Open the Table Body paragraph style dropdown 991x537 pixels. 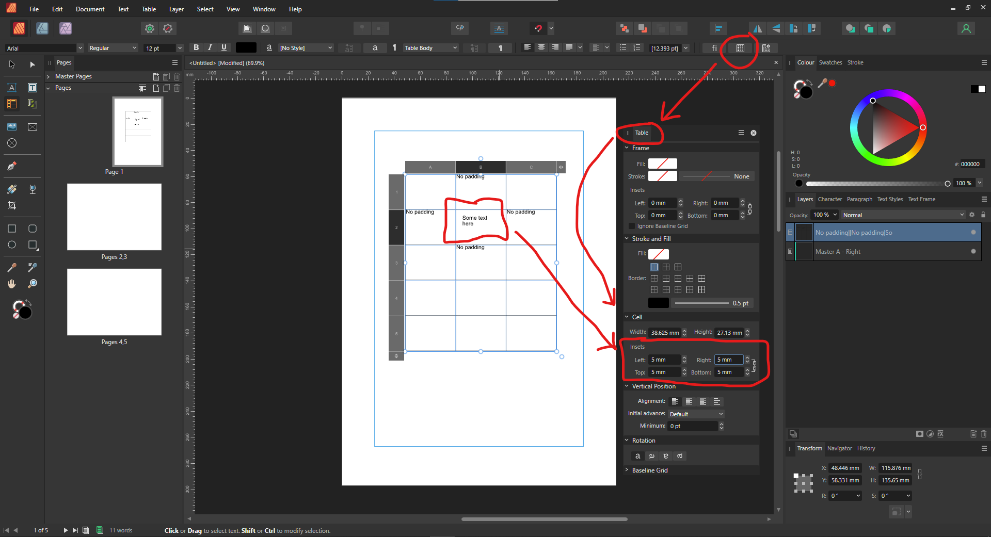tap(430, 48)
